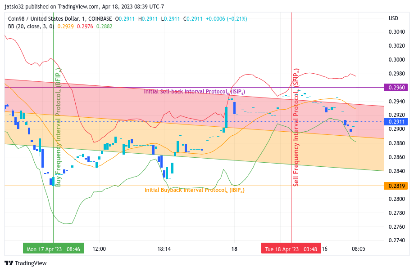Click the Buy Frequency Interval Protocol vertical label
The height and width of the screenshot is (271, 414).
pyautogui.click(x=59, y=128)
